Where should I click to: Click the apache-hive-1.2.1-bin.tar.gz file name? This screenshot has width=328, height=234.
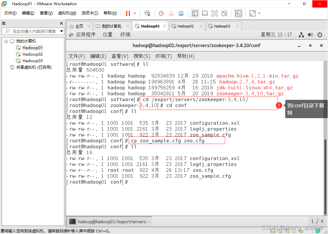pyautogui.click(x=257, y=76)
